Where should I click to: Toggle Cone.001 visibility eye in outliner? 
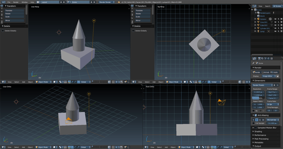(276, 22)
